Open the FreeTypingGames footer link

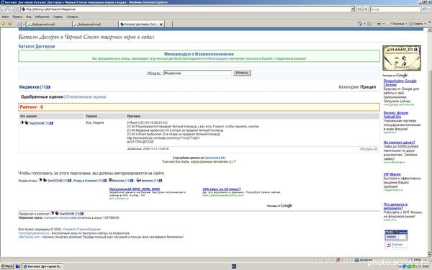click(x=34, y=233)
